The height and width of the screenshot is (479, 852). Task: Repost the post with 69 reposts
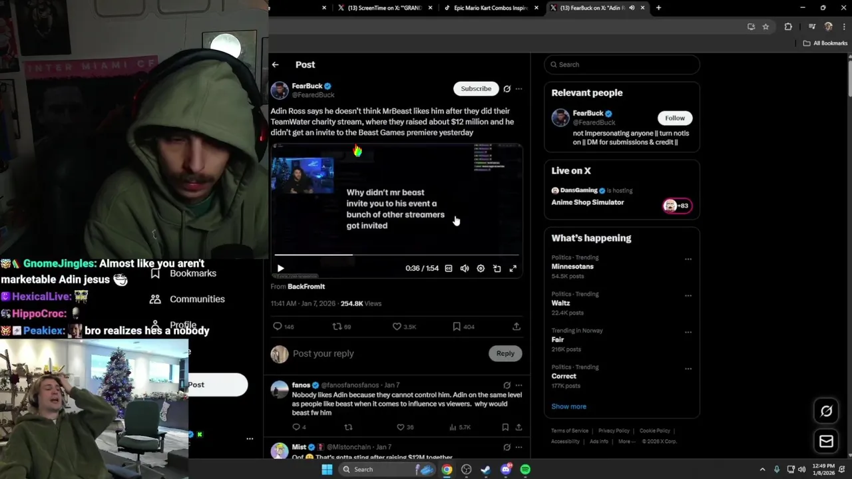click(341, 327)
